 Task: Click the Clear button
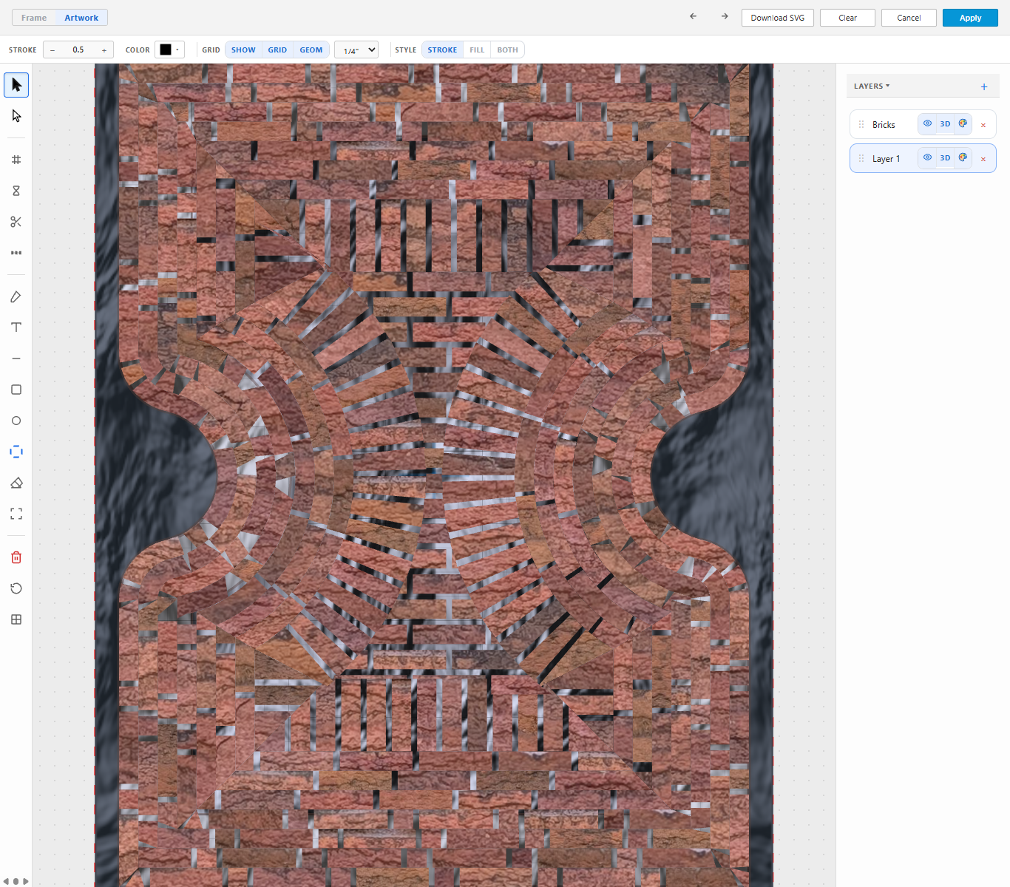point(847,18)
